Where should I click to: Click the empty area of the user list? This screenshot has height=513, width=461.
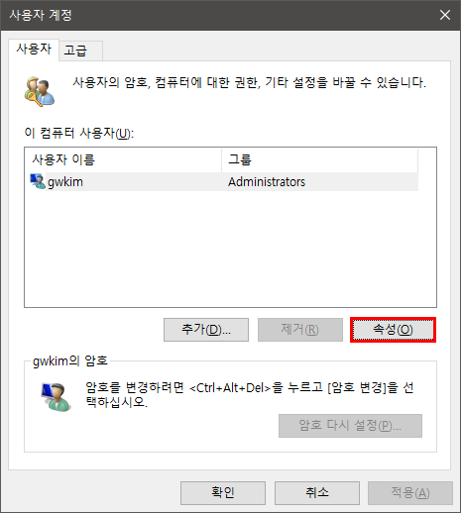[x=230, y=250]
